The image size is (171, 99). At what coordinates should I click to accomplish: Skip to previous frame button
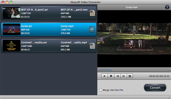click(117, 76)
